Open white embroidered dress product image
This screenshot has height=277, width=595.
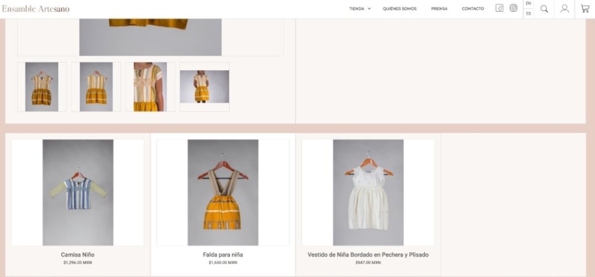tap(368, 192)
